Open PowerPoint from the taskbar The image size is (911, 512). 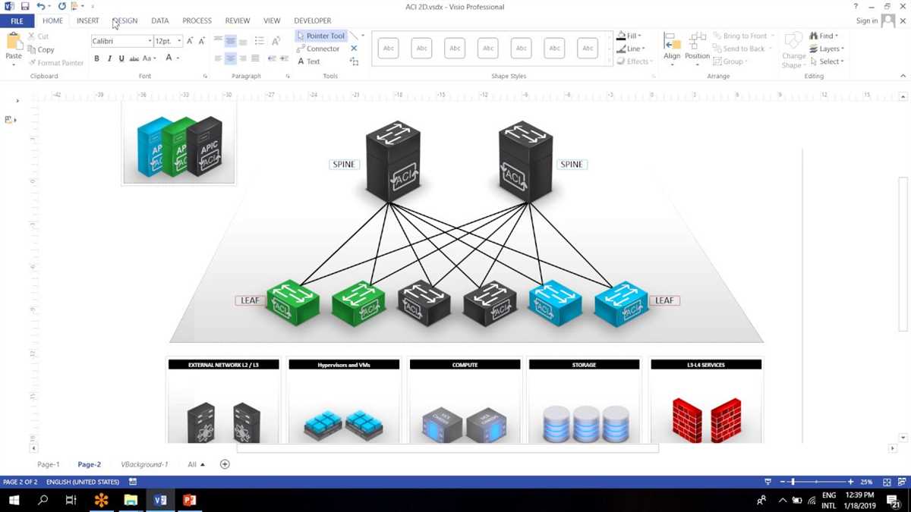pyautogui.click(x=189, y=500)
